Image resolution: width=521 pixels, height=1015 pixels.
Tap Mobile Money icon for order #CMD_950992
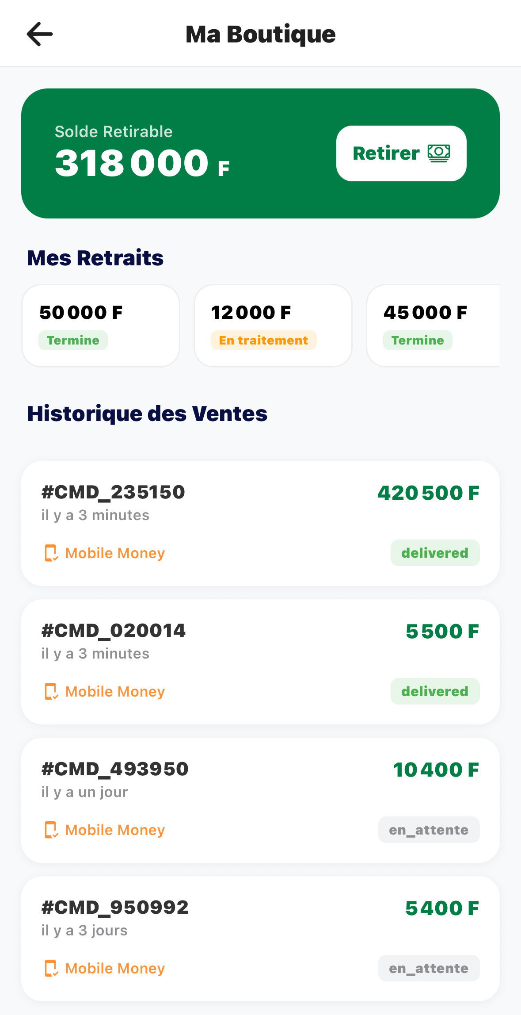51,968
